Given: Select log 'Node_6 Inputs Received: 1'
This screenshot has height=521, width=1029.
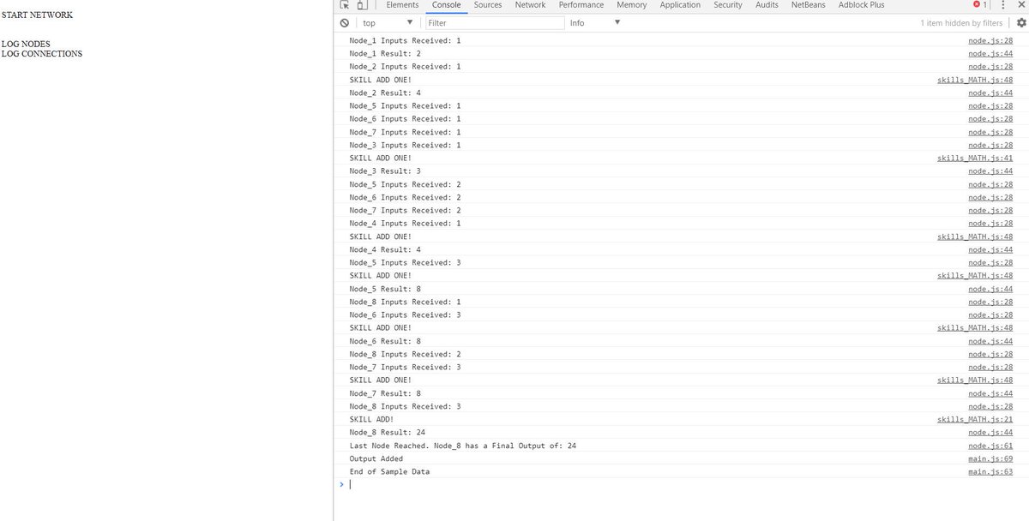Looking at the screenshot, I should coord(405,118).
